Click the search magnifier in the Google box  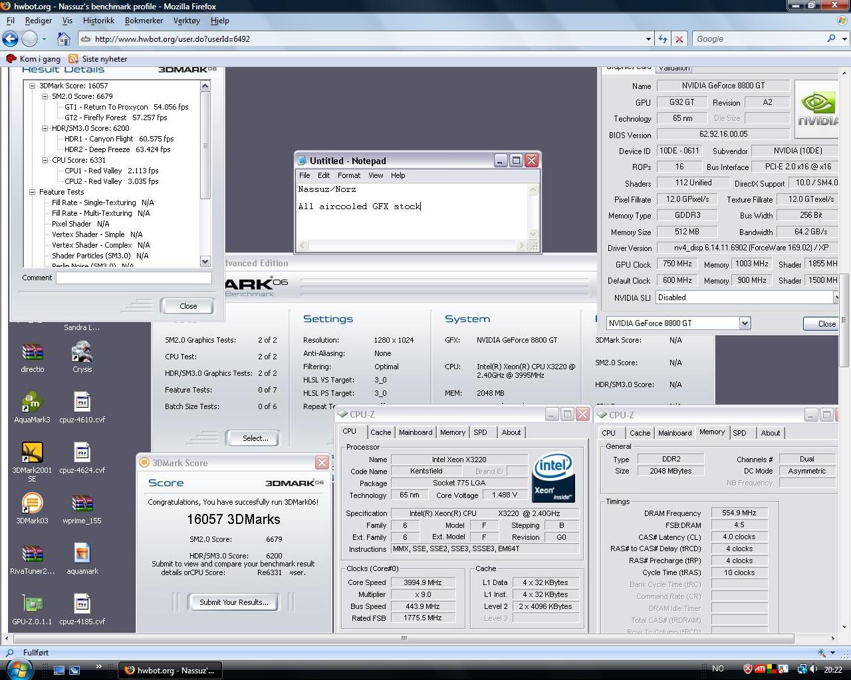click(831, 39)
